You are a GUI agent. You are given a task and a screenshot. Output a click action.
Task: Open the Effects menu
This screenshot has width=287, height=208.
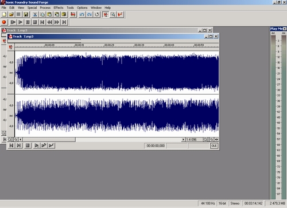click(59, 8)
